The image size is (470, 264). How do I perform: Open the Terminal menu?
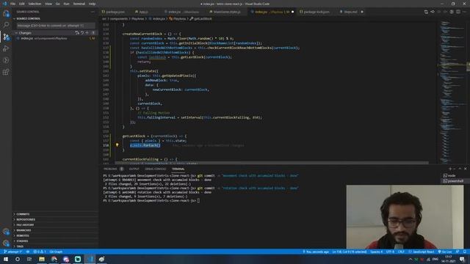click(79, 4)
